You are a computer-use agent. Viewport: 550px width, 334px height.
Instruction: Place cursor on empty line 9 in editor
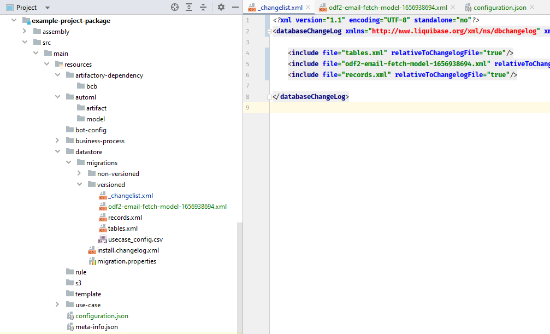410,108
